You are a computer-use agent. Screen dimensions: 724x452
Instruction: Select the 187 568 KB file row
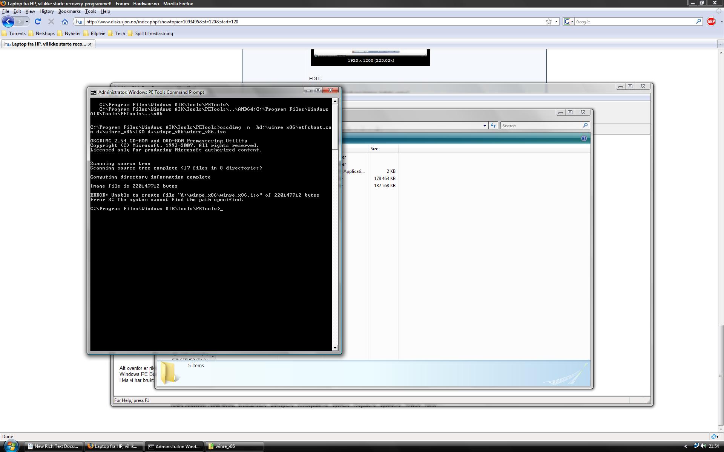[x=385, y=186]
